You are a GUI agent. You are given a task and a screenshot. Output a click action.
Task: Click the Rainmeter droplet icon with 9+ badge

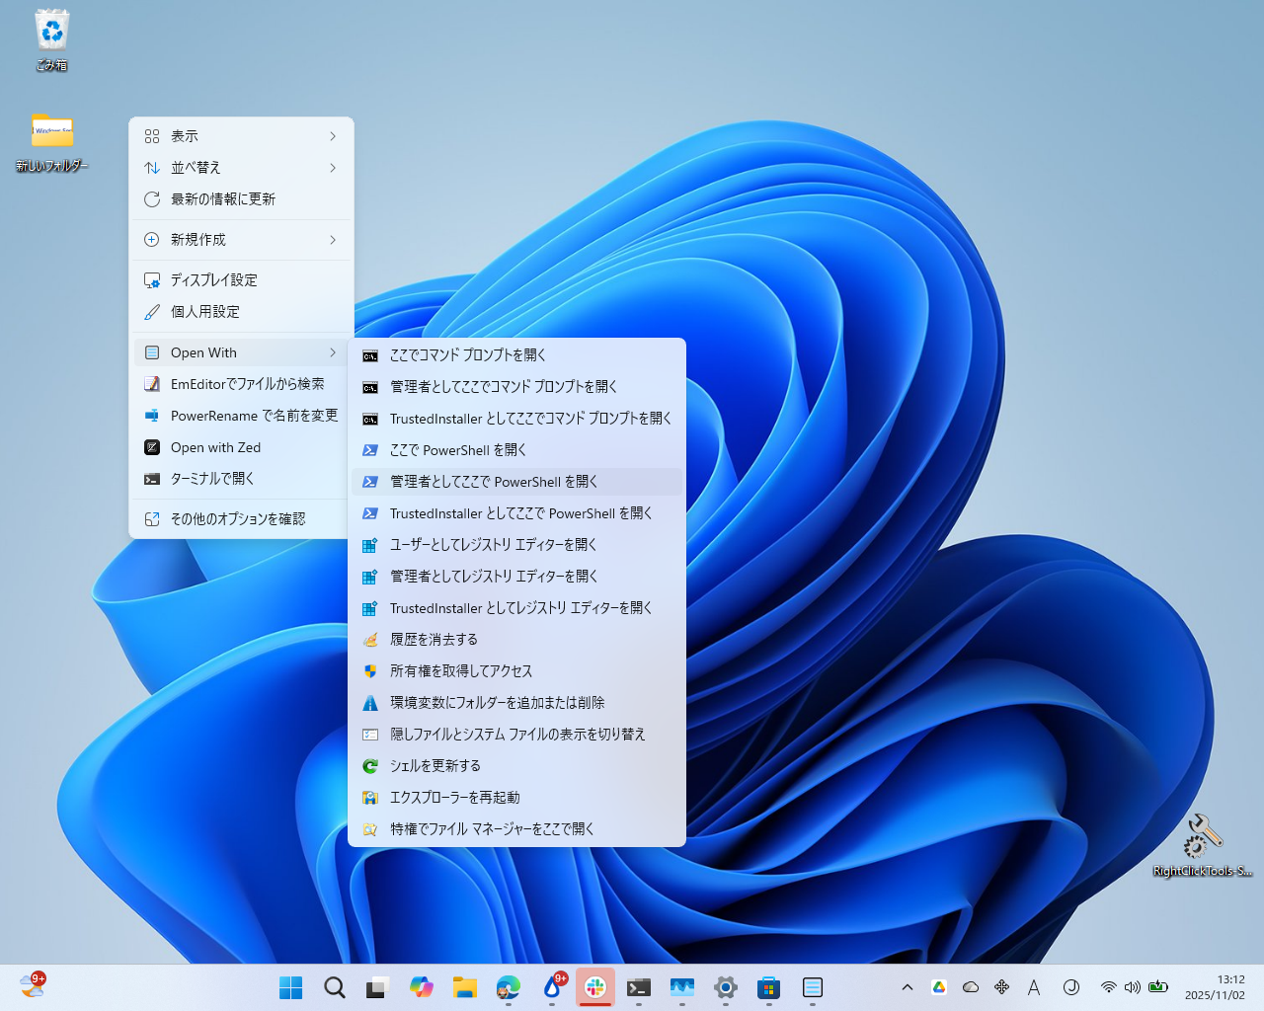(551, 987)
